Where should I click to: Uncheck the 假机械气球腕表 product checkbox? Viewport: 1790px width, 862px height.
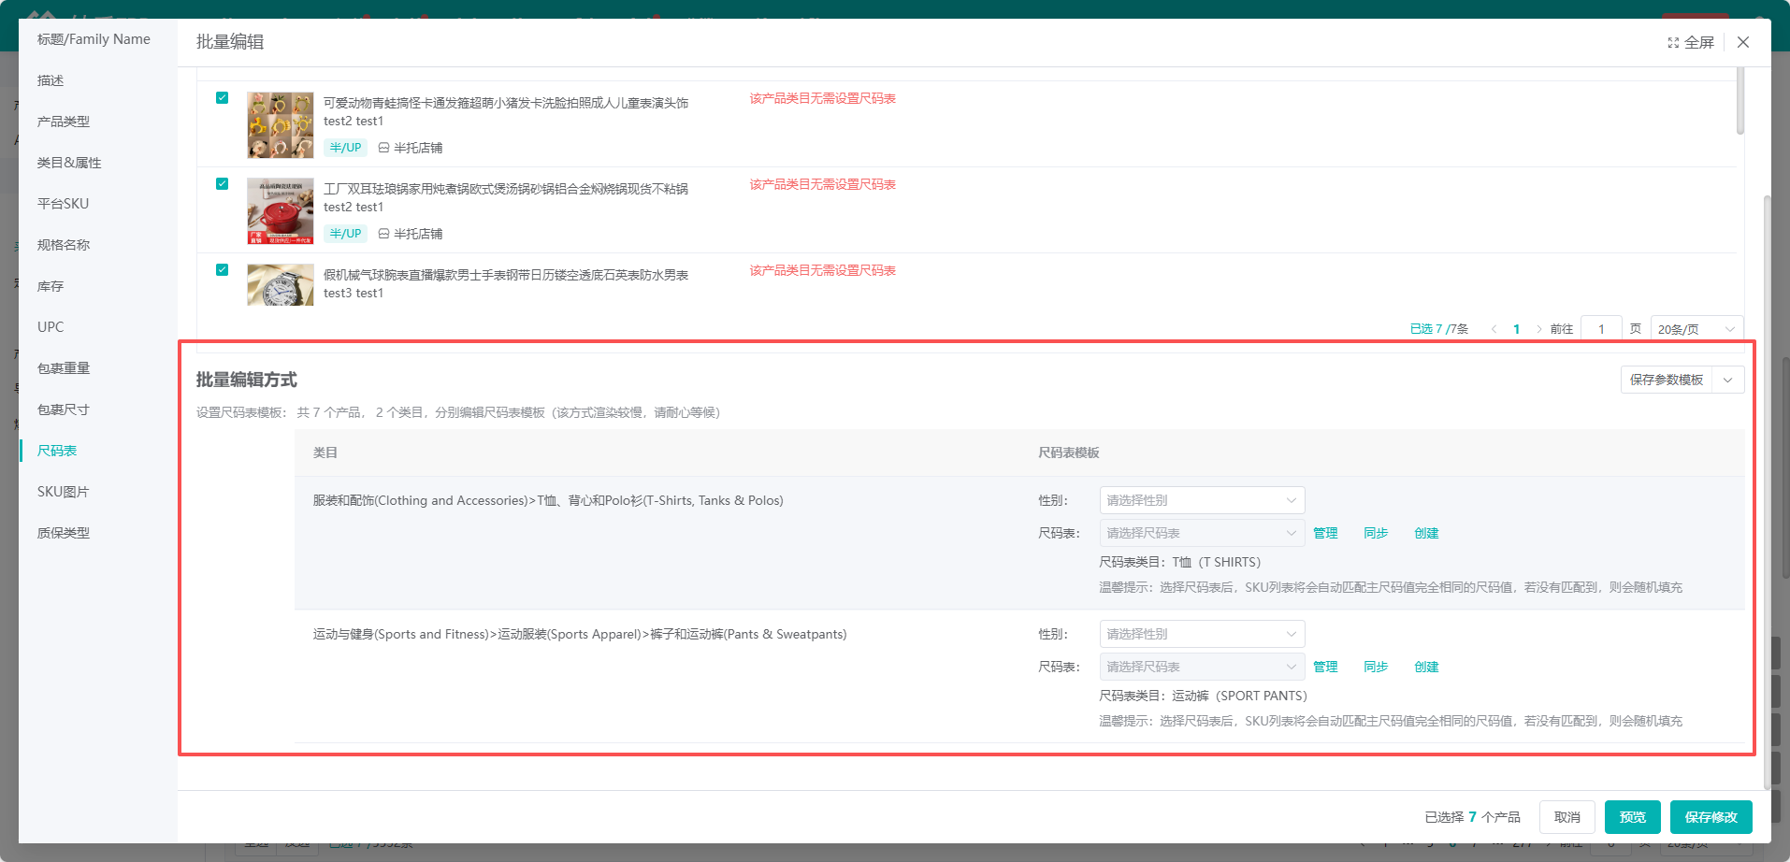(222, 270)
